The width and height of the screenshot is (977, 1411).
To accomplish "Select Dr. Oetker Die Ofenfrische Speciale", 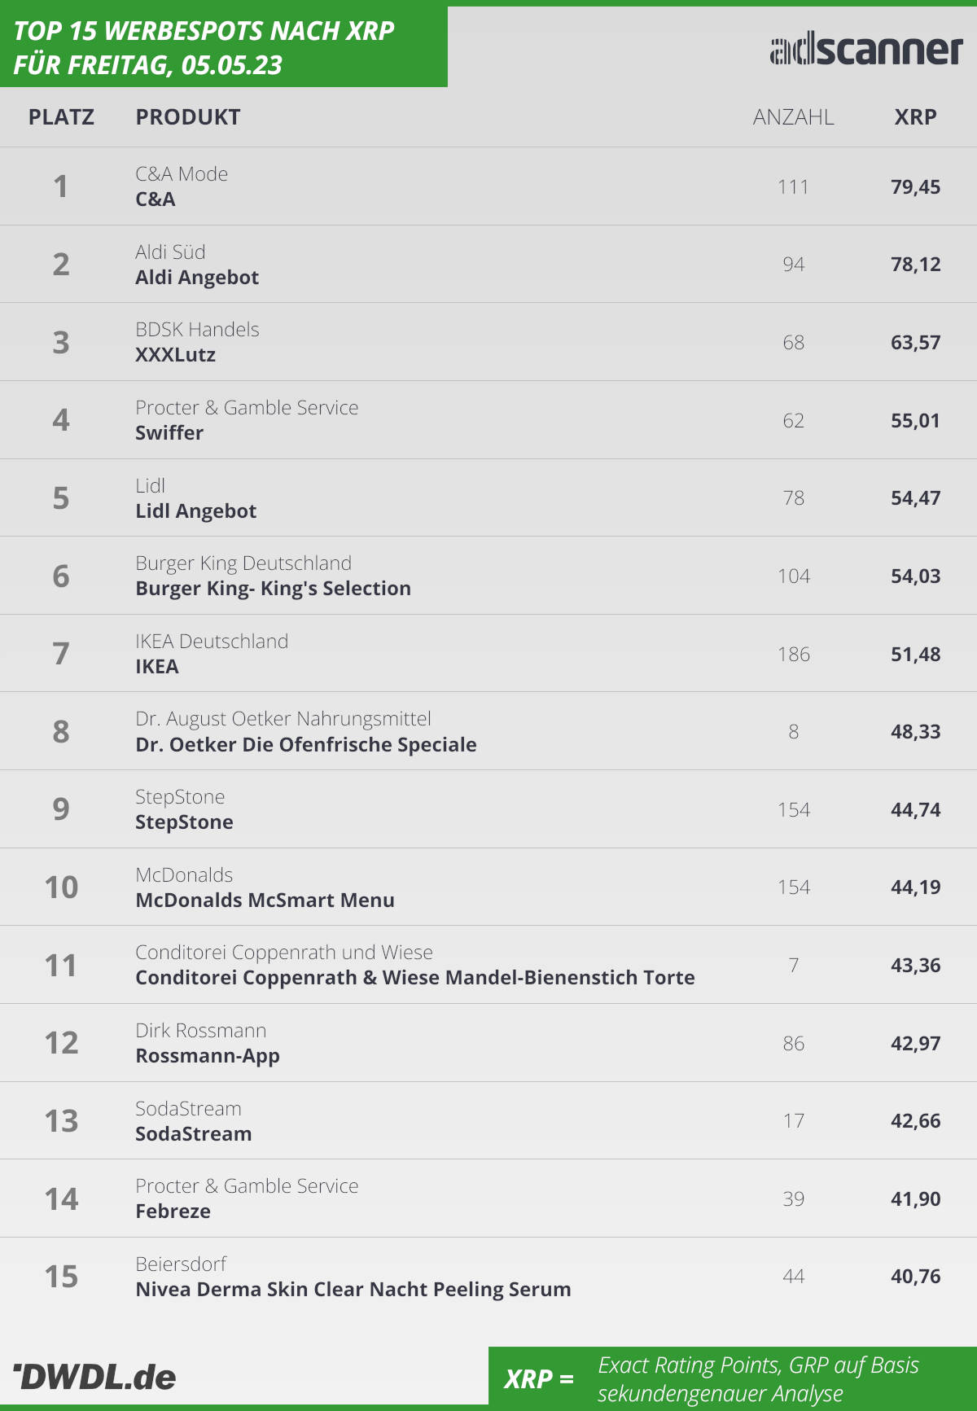I will 306,745.
